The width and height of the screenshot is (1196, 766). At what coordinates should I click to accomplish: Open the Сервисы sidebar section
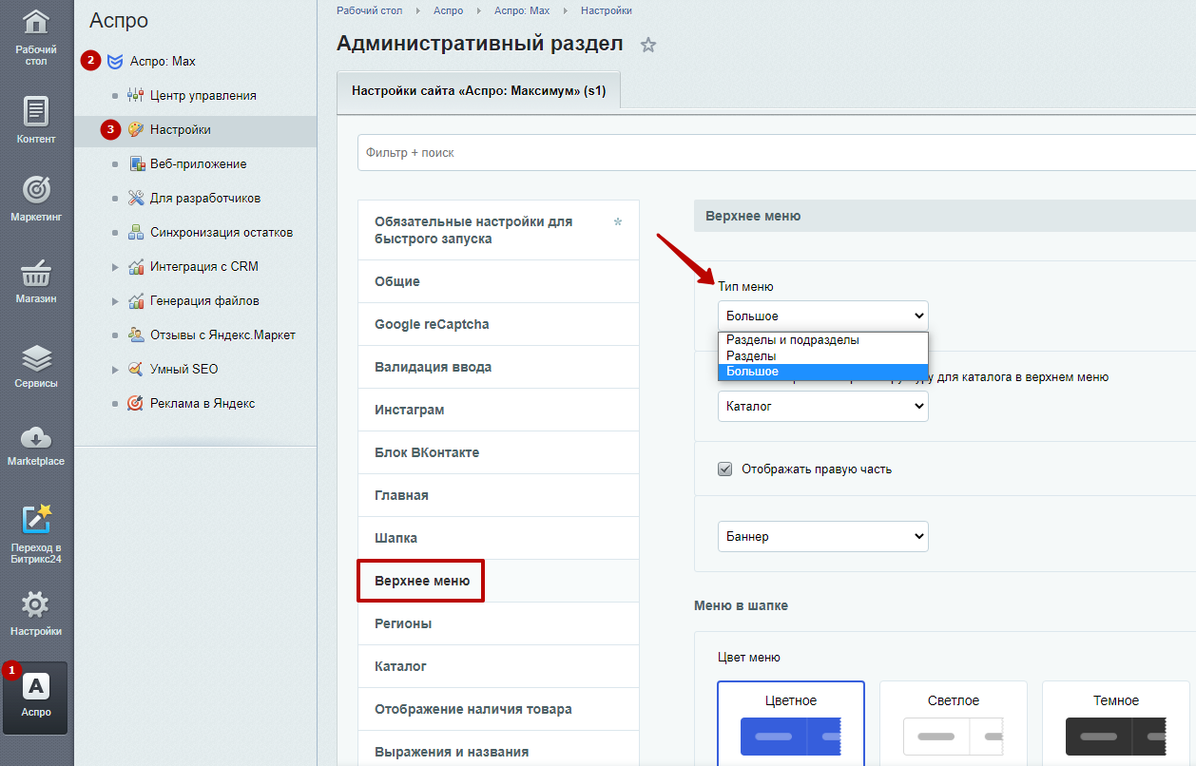tap(36, 367)
